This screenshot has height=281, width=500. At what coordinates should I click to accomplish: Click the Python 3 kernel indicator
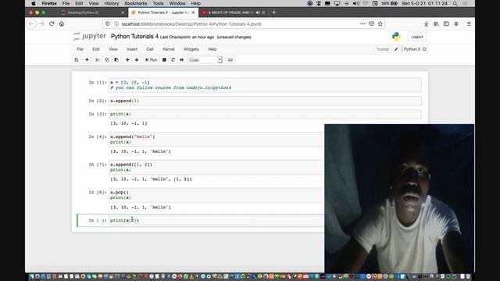pos(415,49)
